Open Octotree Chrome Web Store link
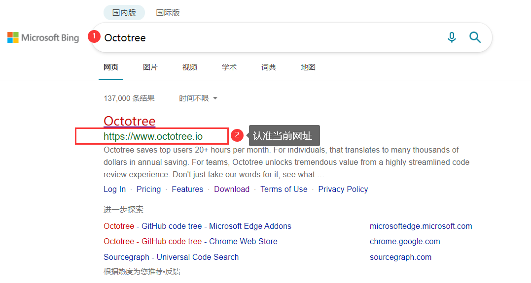This screenshot has height=283, width=531. [190, 242]
